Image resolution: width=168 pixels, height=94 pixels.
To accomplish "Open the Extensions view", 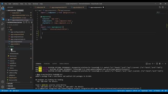I will [3, 29].
